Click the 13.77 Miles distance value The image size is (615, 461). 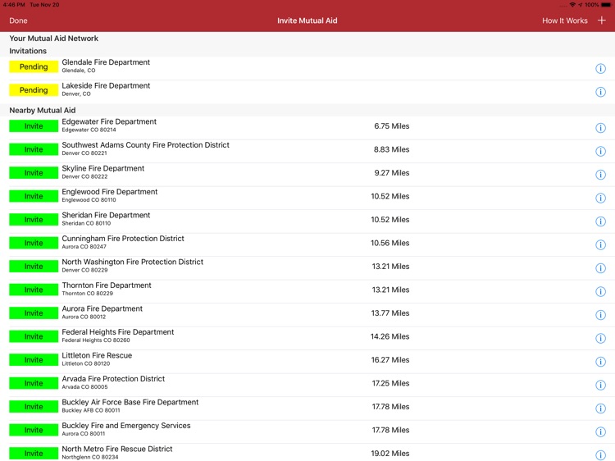click(390, 313)
